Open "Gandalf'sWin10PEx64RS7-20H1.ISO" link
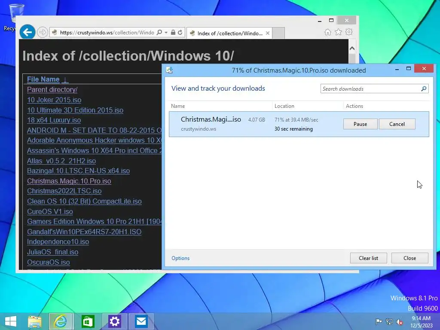This screenshot has width=440, height=330. 84,232
